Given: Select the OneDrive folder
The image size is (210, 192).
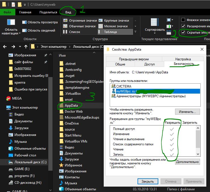Looking at the screenshot, I should pyautogui.click(x=72, y=123).
